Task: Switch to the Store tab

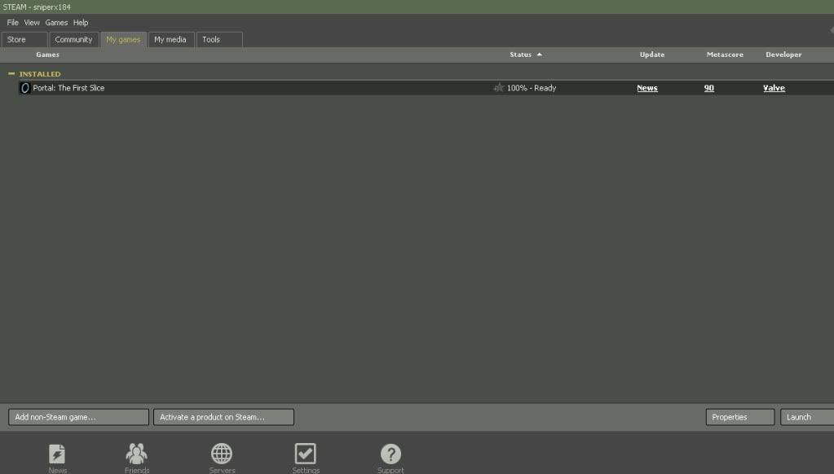Action: pos(24,40)
